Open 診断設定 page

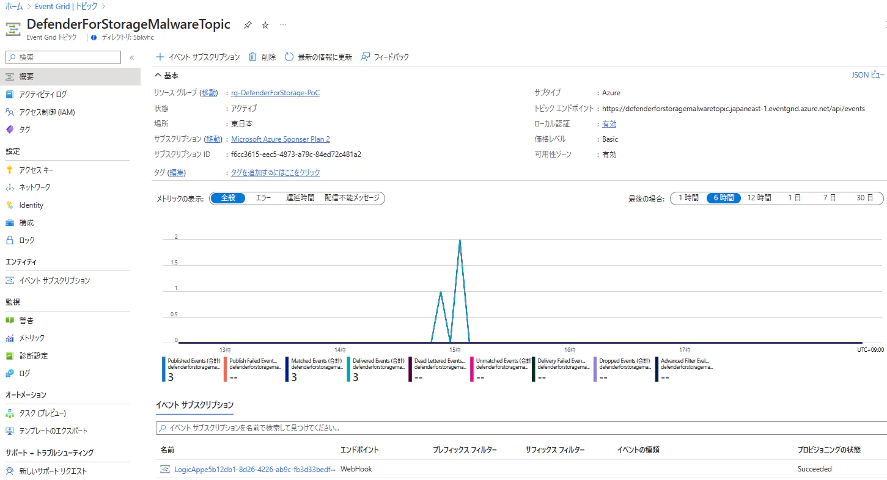tap(33, 355)
